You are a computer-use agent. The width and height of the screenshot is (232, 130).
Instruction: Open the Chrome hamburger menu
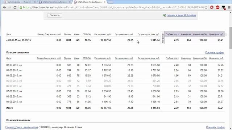coord(229,7)
